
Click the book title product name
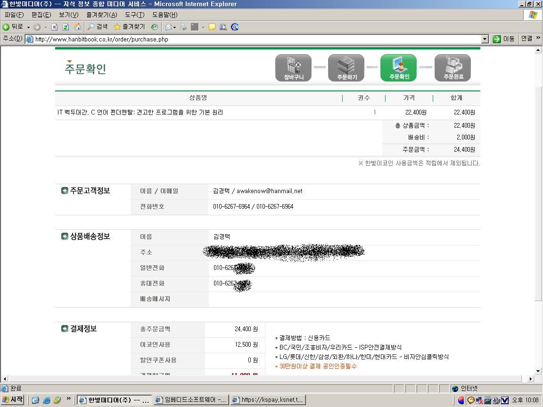click(x=140, y=112)
